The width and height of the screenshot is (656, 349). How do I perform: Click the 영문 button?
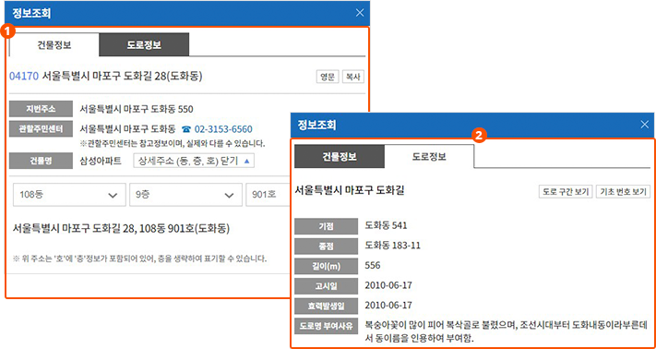[328, 77]
